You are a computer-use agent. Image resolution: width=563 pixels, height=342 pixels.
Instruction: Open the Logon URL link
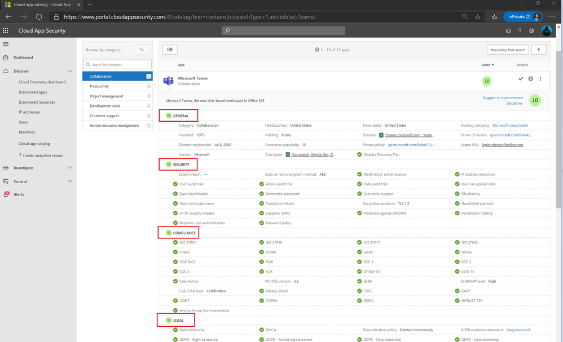[x=502, y=145]
